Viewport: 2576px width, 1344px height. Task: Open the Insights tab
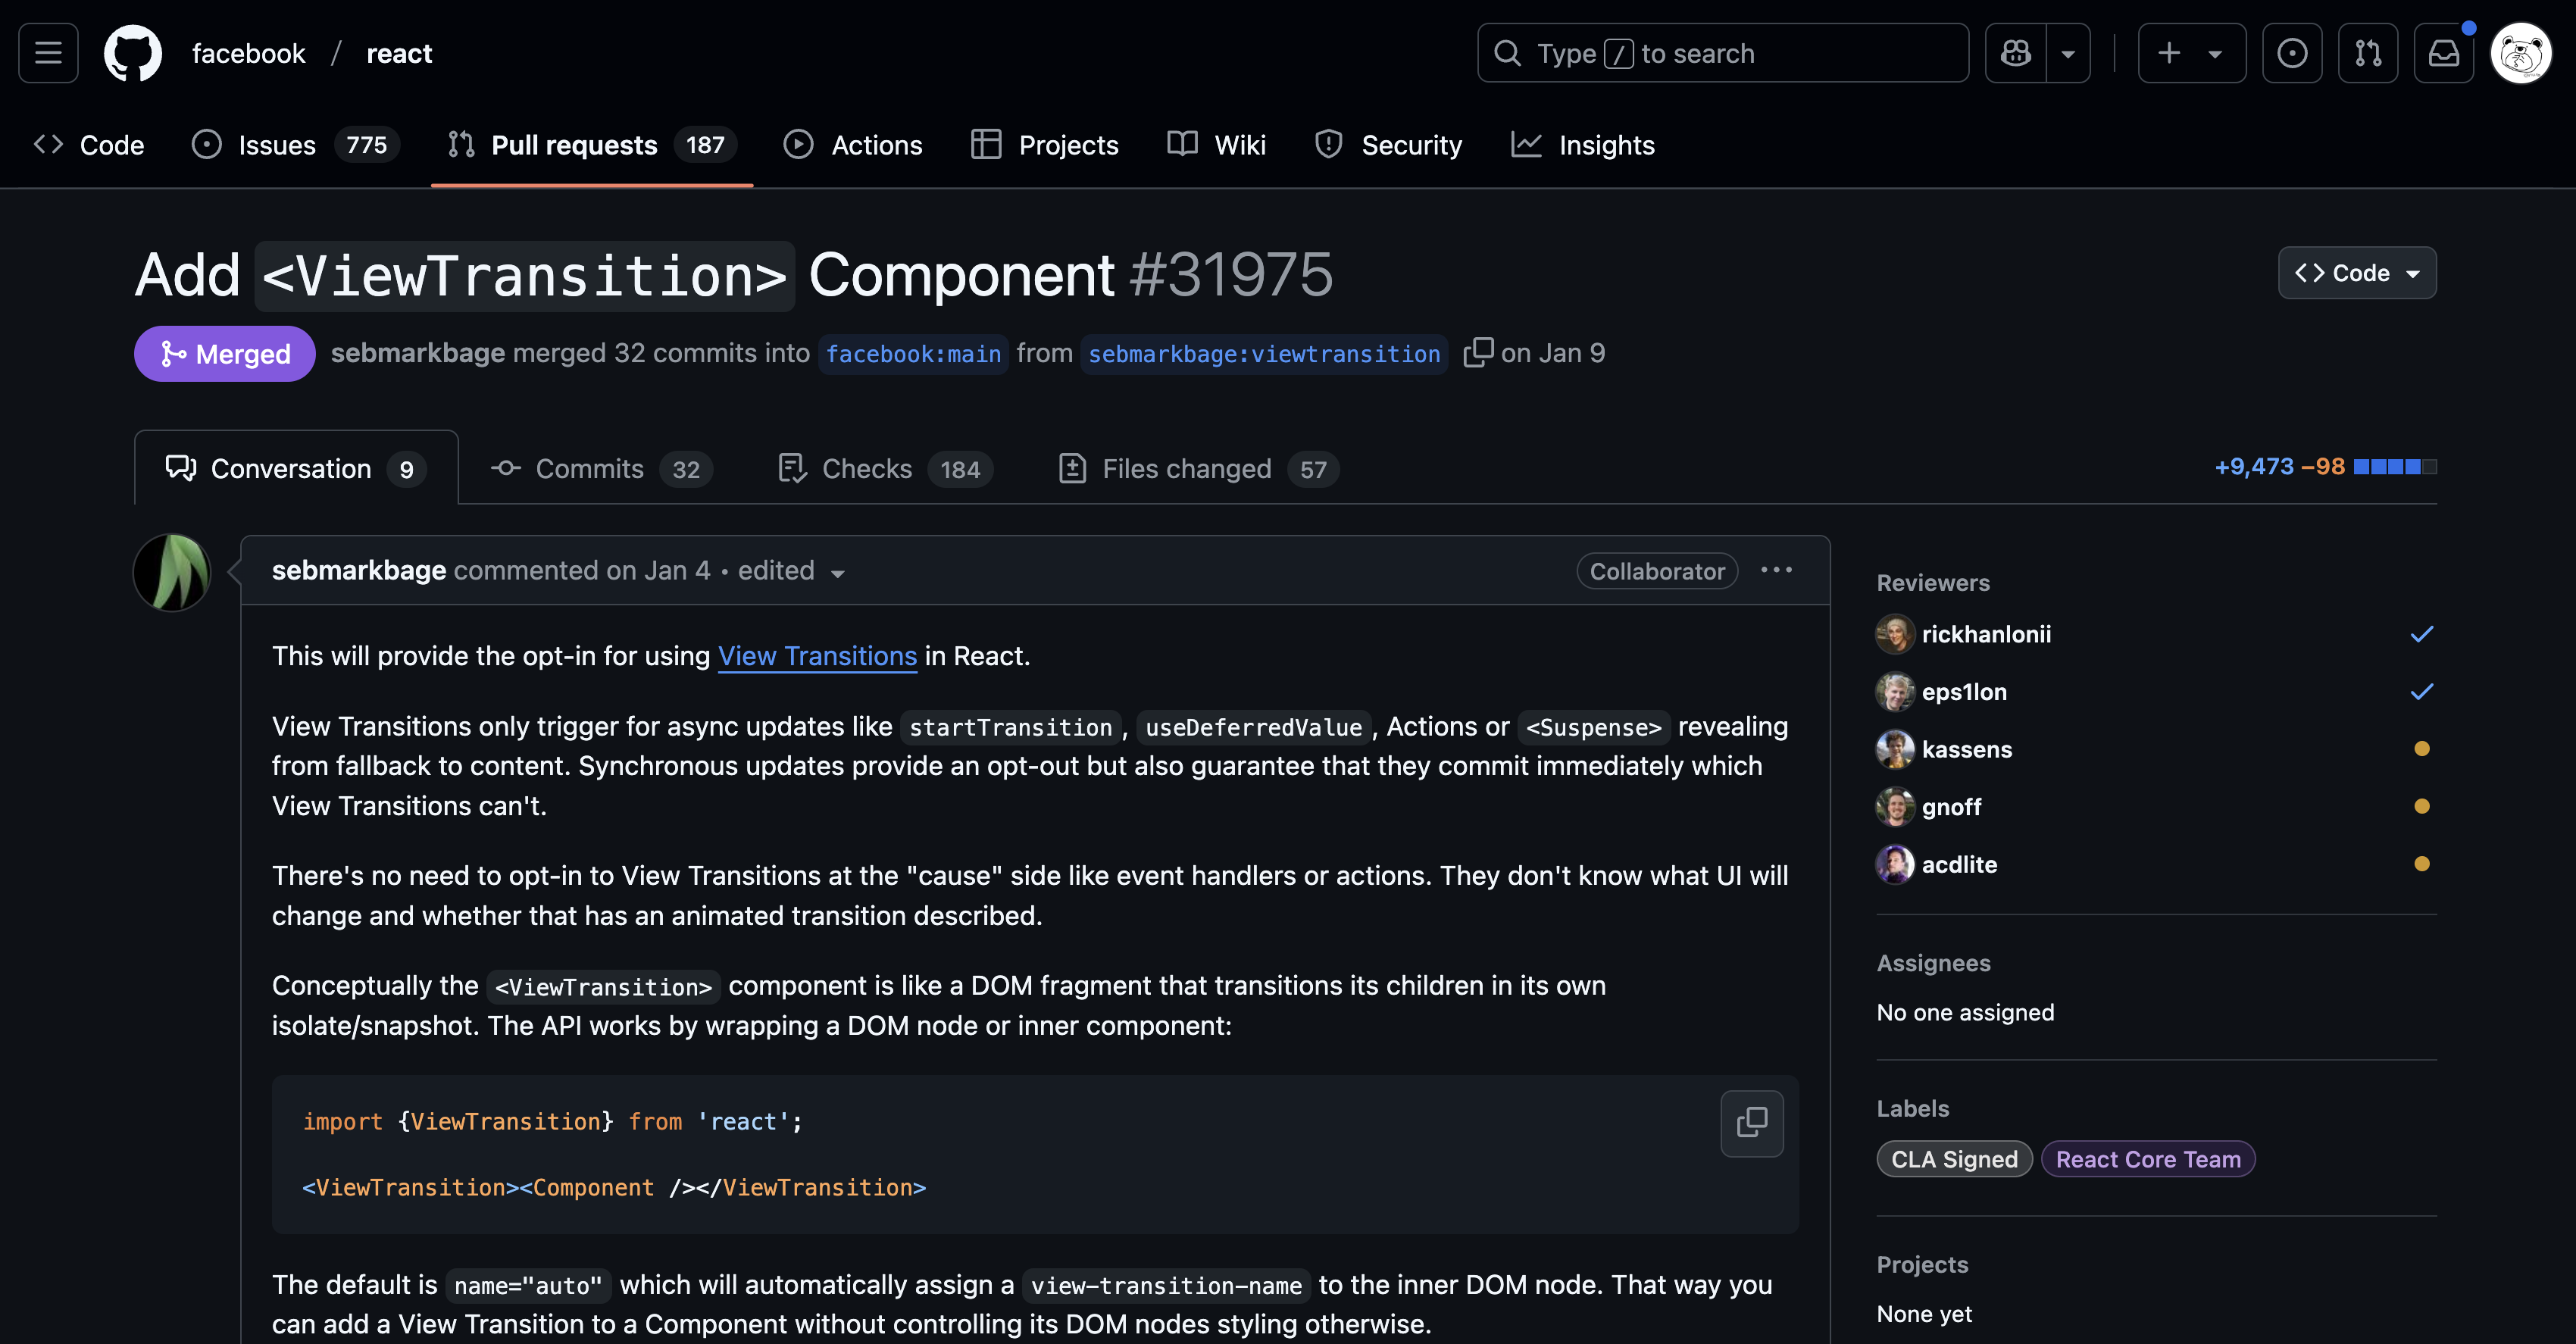click(x=1583, y=145)
